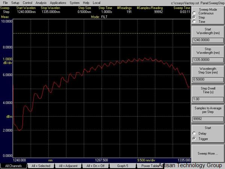Open the Help menu
Image resolution: width=225 pixels, height=169 pixels.
[x=87, y=3]
